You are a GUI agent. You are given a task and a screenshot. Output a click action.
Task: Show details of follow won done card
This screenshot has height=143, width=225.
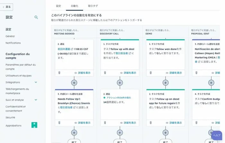(x=174, y=73)
